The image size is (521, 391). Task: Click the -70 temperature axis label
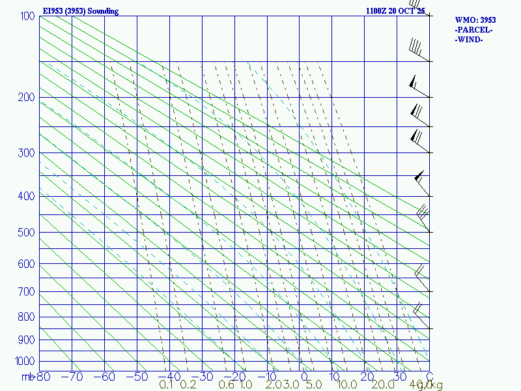click(x=72, y=377)
